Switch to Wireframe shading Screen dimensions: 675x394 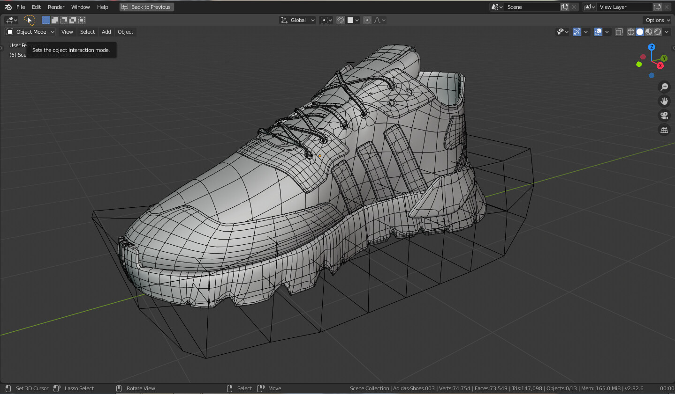(631, 32)
